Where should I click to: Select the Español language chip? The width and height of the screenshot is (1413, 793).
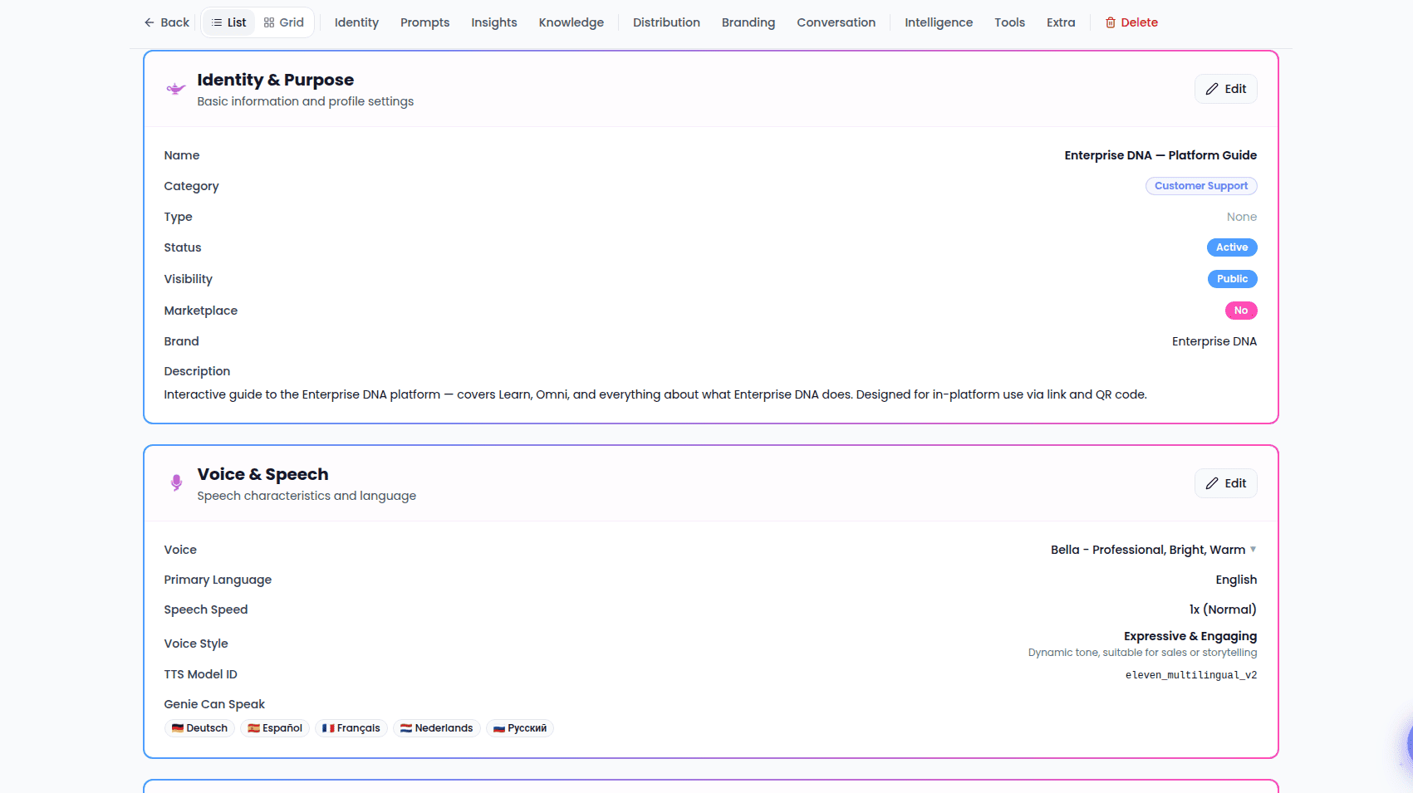[x=275, y=728]
